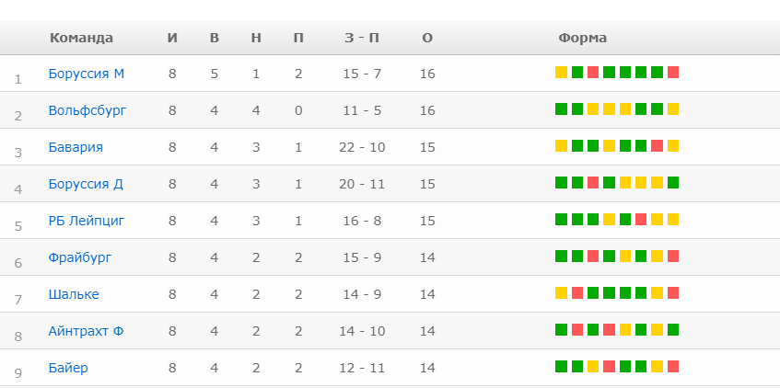Open the Айнтрахт Ф team link
The image size is (780, 388).
[x=86, y=331]
